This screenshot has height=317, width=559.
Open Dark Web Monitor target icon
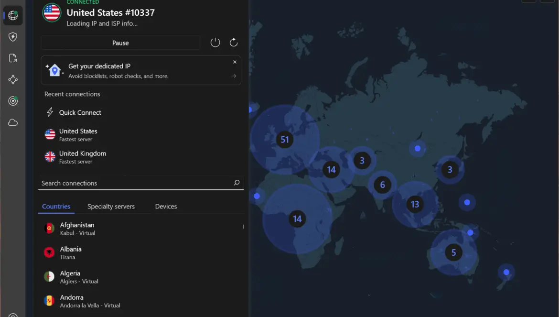click(x=13, y=101)
